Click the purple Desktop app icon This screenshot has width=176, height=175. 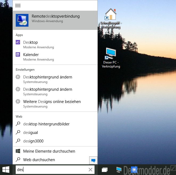(18, 42)
